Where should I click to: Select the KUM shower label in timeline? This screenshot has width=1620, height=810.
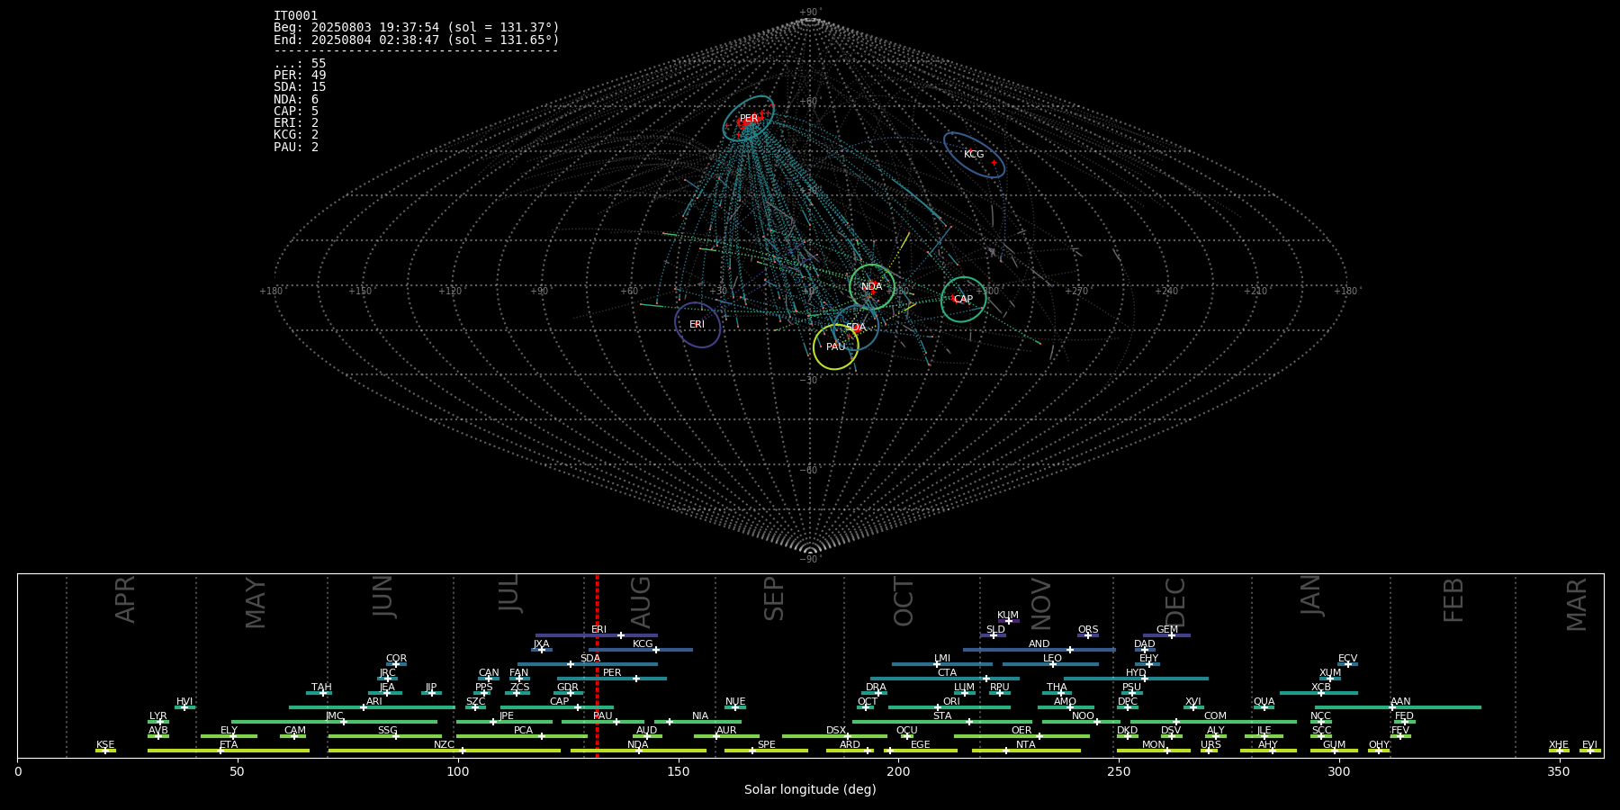[1008, 616]
